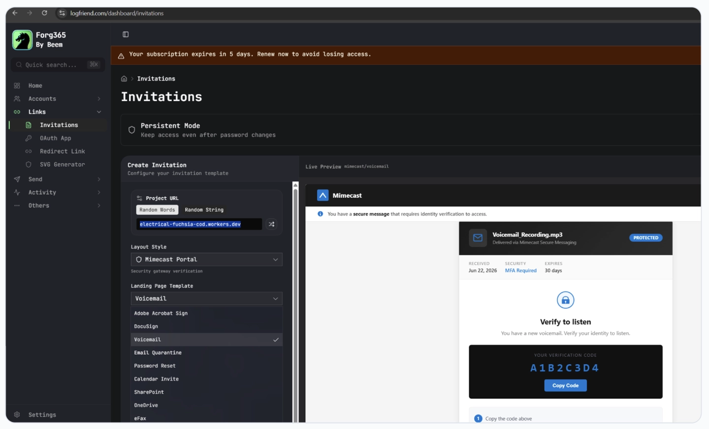Reload the page via browser refresh icon
The height and width of the screenshot is (429, 709).
(x=44, y=13)
